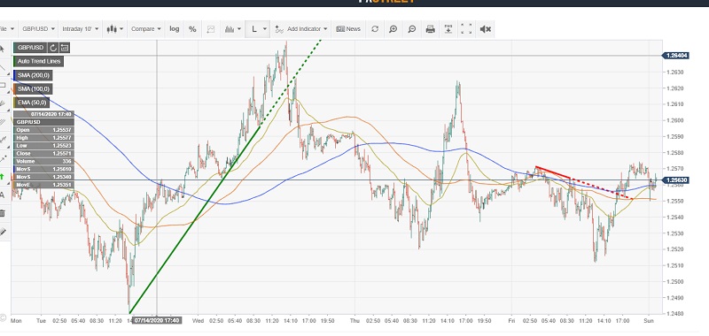Click the olive EMA 50 color swatch
Viewport: 709px width, 336px height.
[x=15, y=103]
